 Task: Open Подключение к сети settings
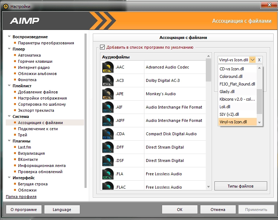click(x=38, y=129)
